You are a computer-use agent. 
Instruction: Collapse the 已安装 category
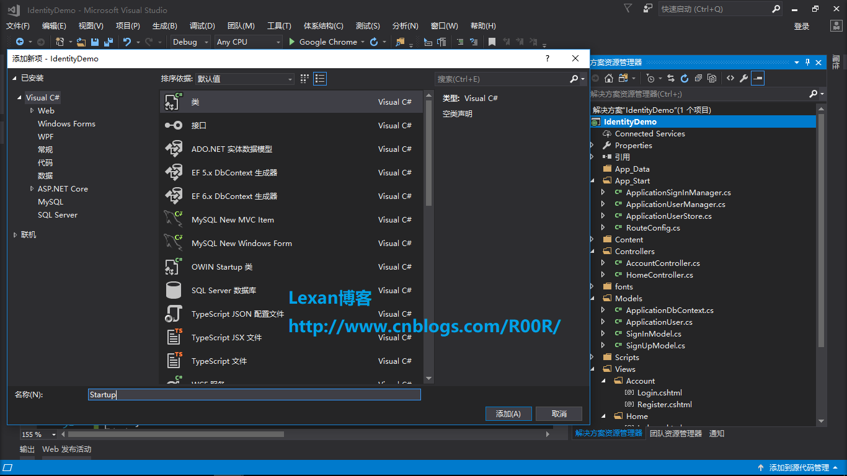(16, 78)
